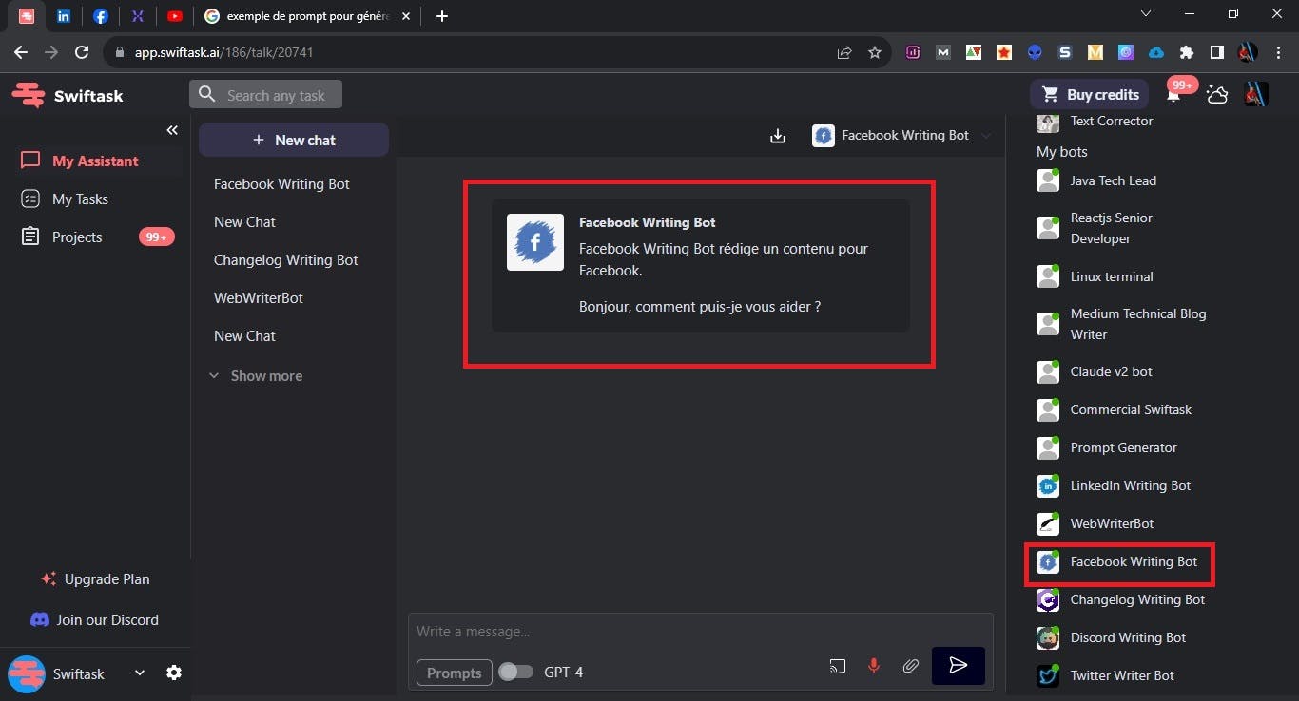Open the Prompts button

pyautogui.click(x=454, y=673)
